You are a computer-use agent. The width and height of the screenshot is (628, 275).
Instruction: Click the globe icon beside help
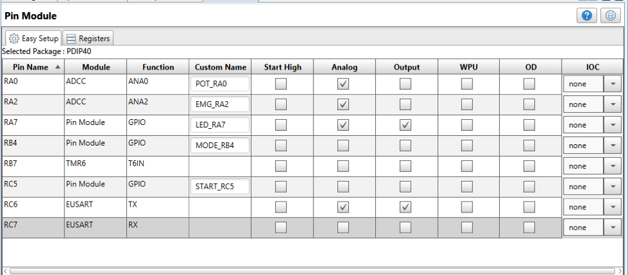[610, 16]
